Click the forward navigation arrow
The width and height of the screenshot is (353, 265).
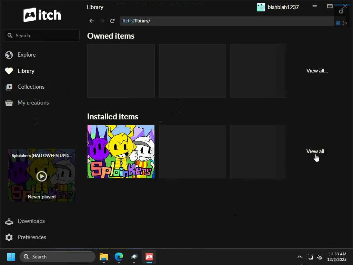(102, 21)
